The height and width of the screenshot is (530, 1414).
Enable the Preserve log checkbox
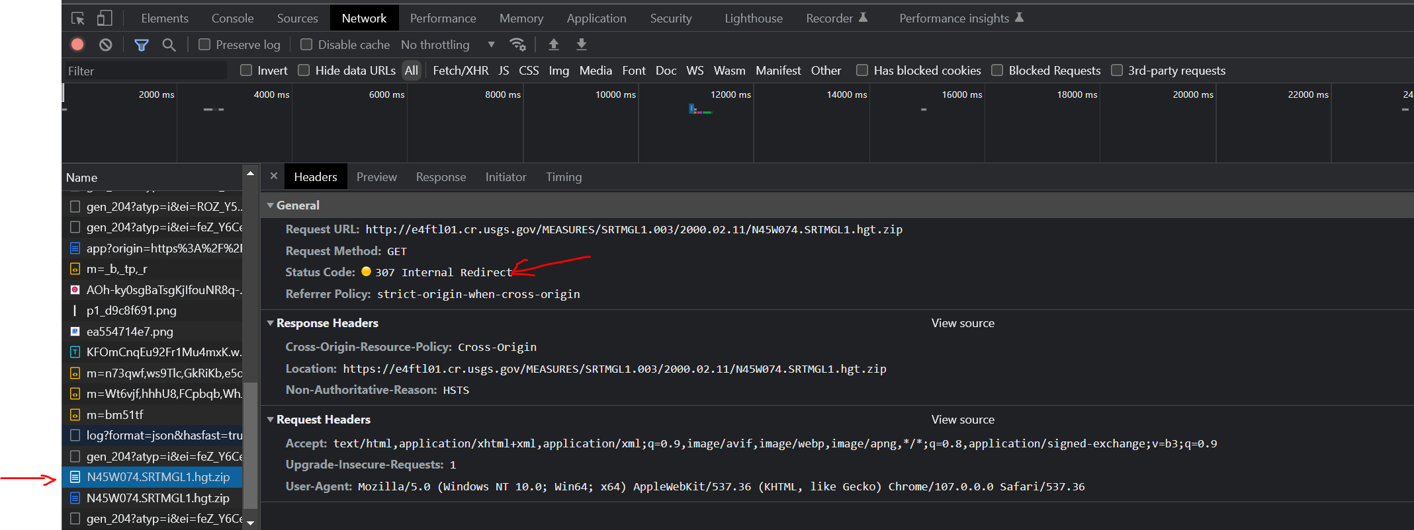(204, 44)
